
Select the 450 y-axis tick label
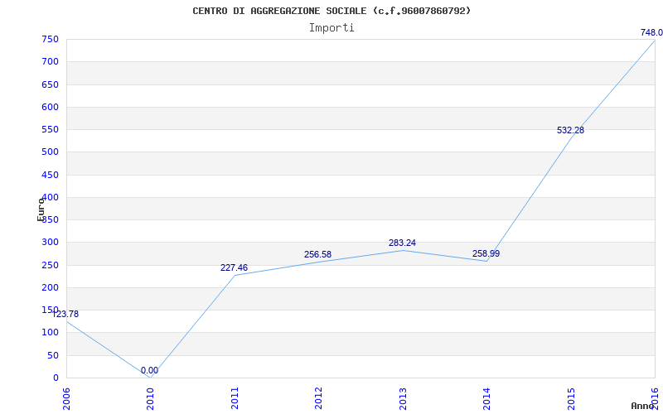point(50,175)
